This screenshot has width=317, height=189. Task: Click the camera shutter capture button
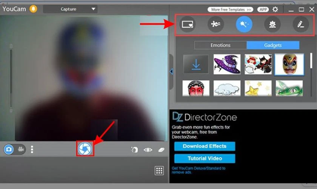point(85,149)
